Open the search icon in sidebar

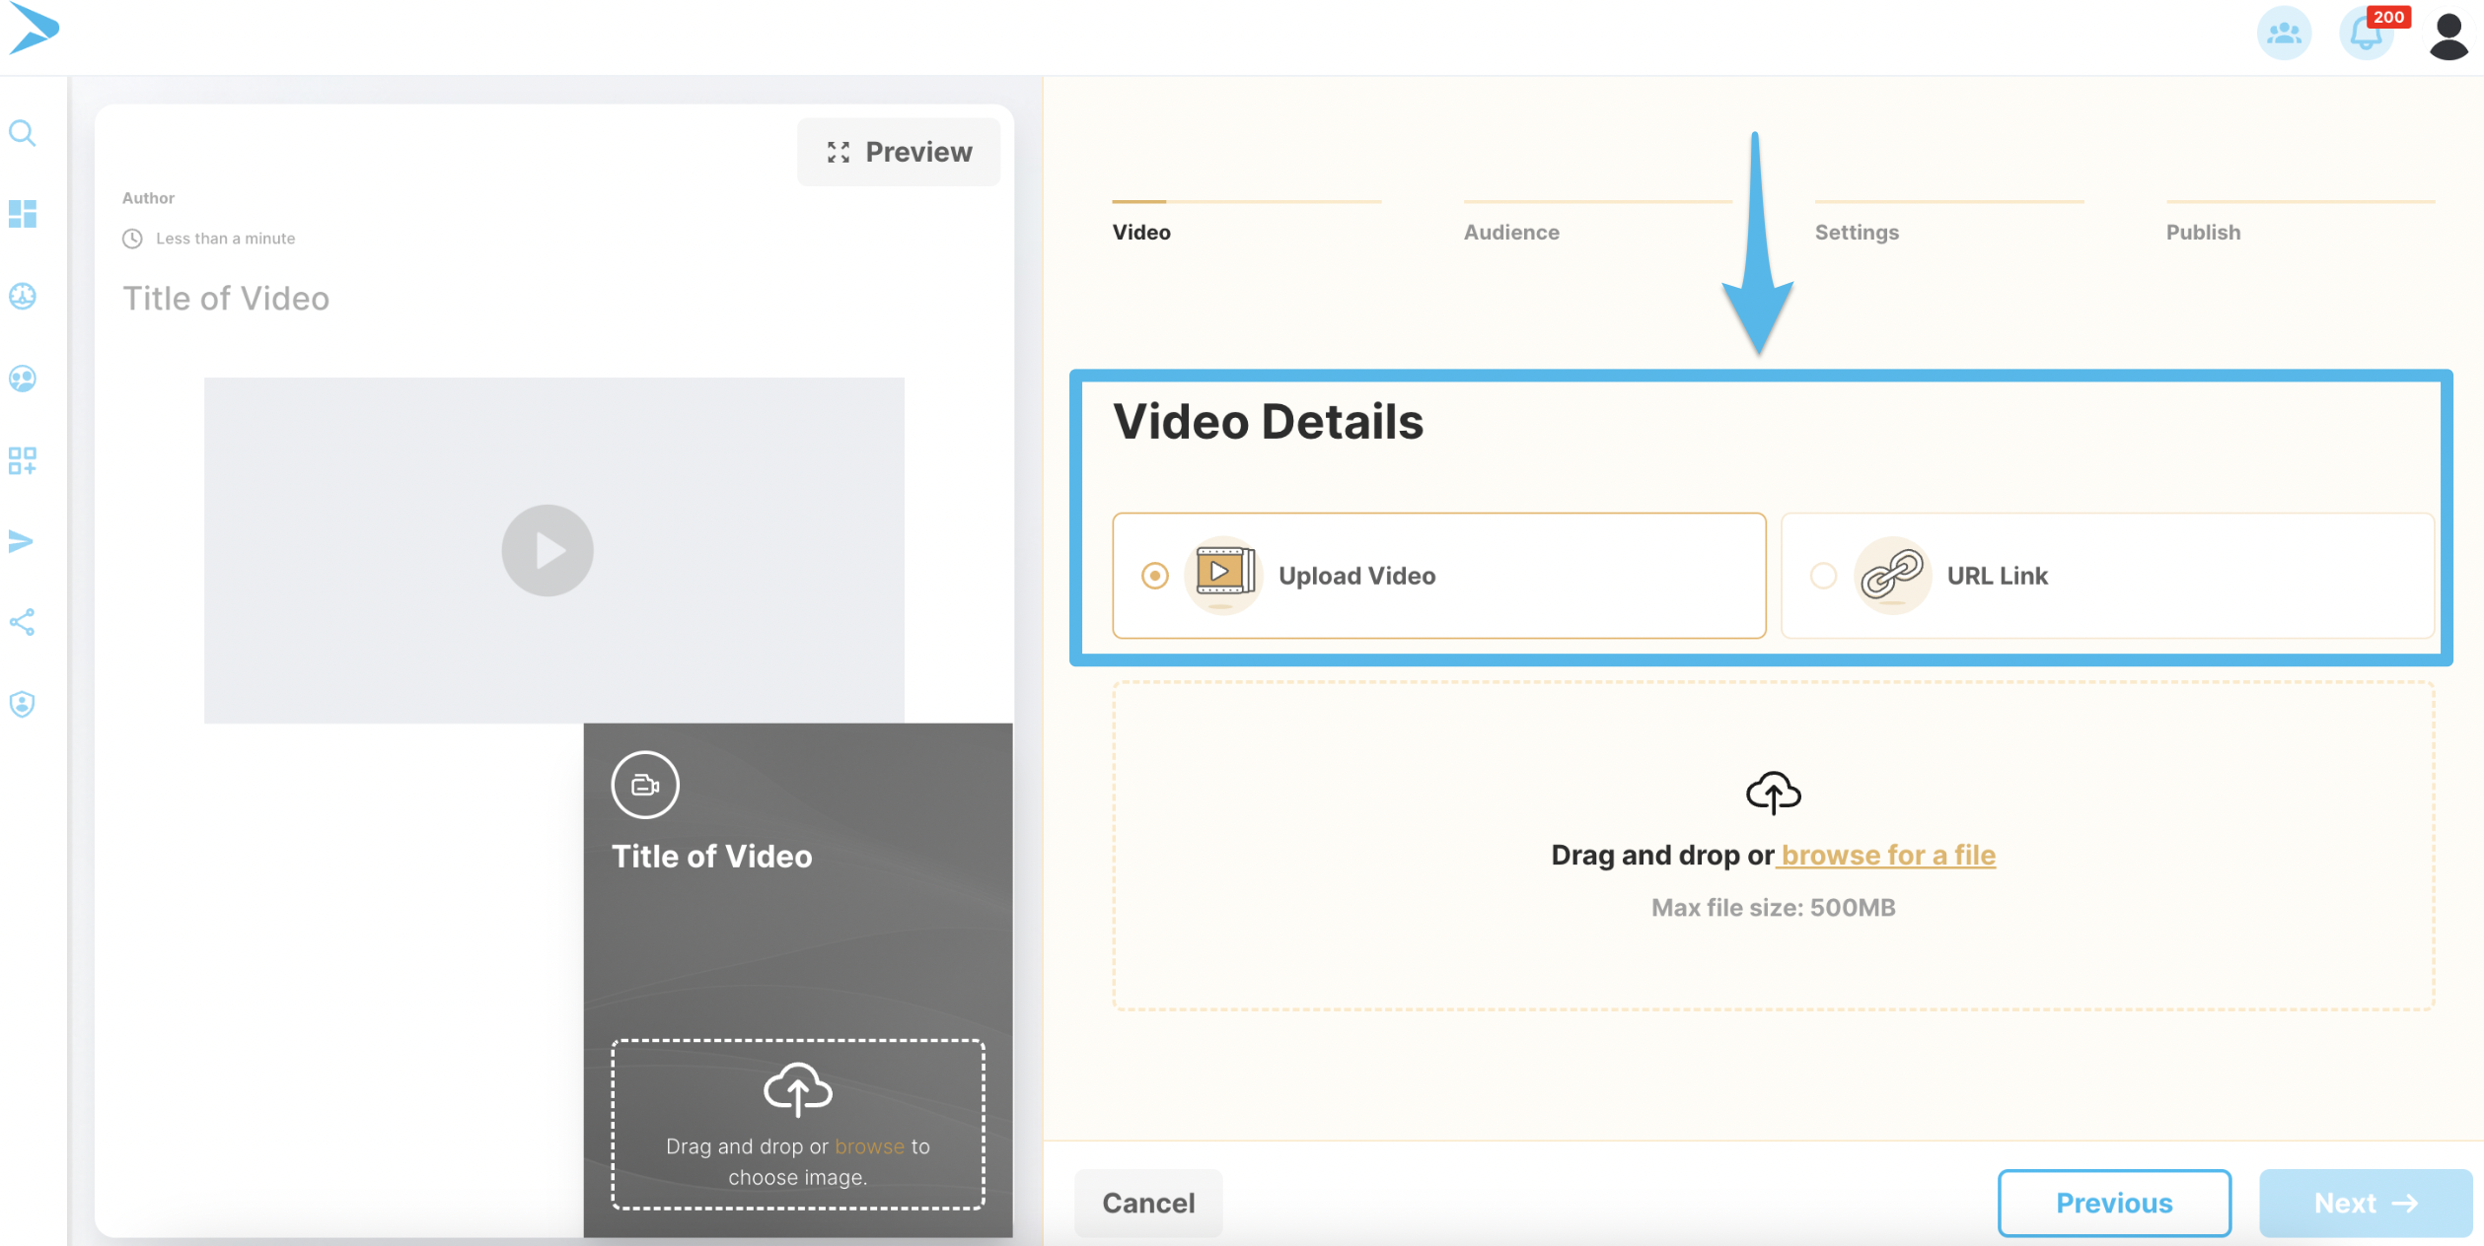pyautogui.click(x=23, y=133)
